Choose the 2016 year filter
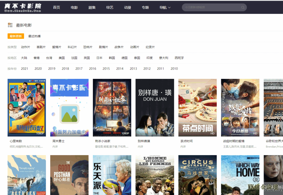The width and height of the screenshot is (283, 195). click(92, 69)
